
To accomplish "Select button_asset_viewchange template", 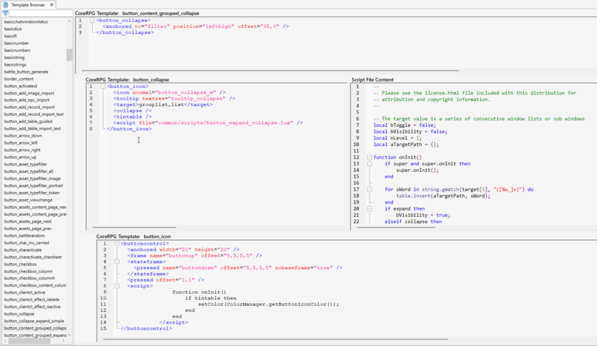I will tap(28, 200).
